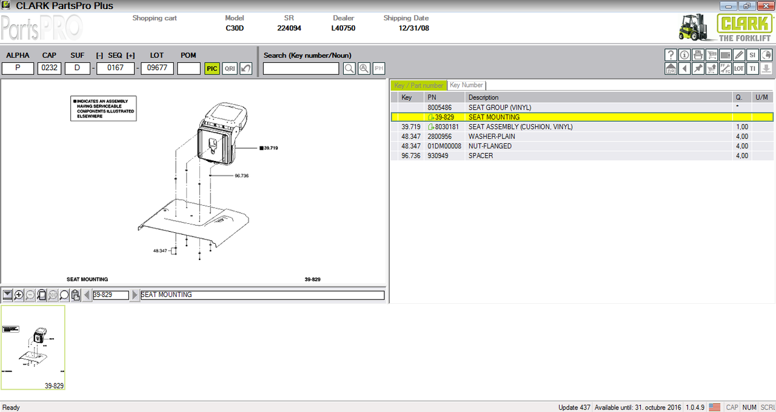
Task: Click the plain magnifier icon under diagram
Action: pyautogui.click(x=64, y=295)
